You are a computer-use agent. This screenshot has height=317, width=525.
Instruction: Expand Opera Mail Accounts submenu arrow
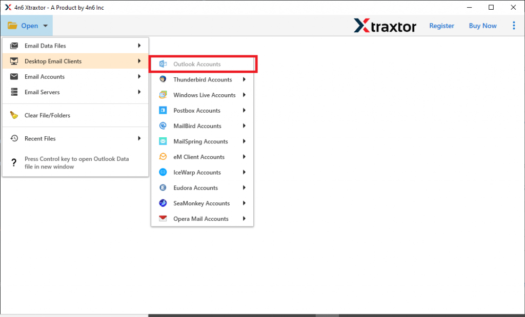(245, 219)
